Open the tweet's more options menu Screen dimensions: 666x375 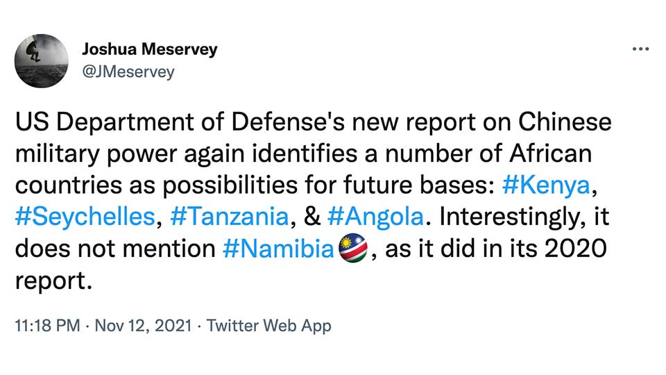coord(640,50)
